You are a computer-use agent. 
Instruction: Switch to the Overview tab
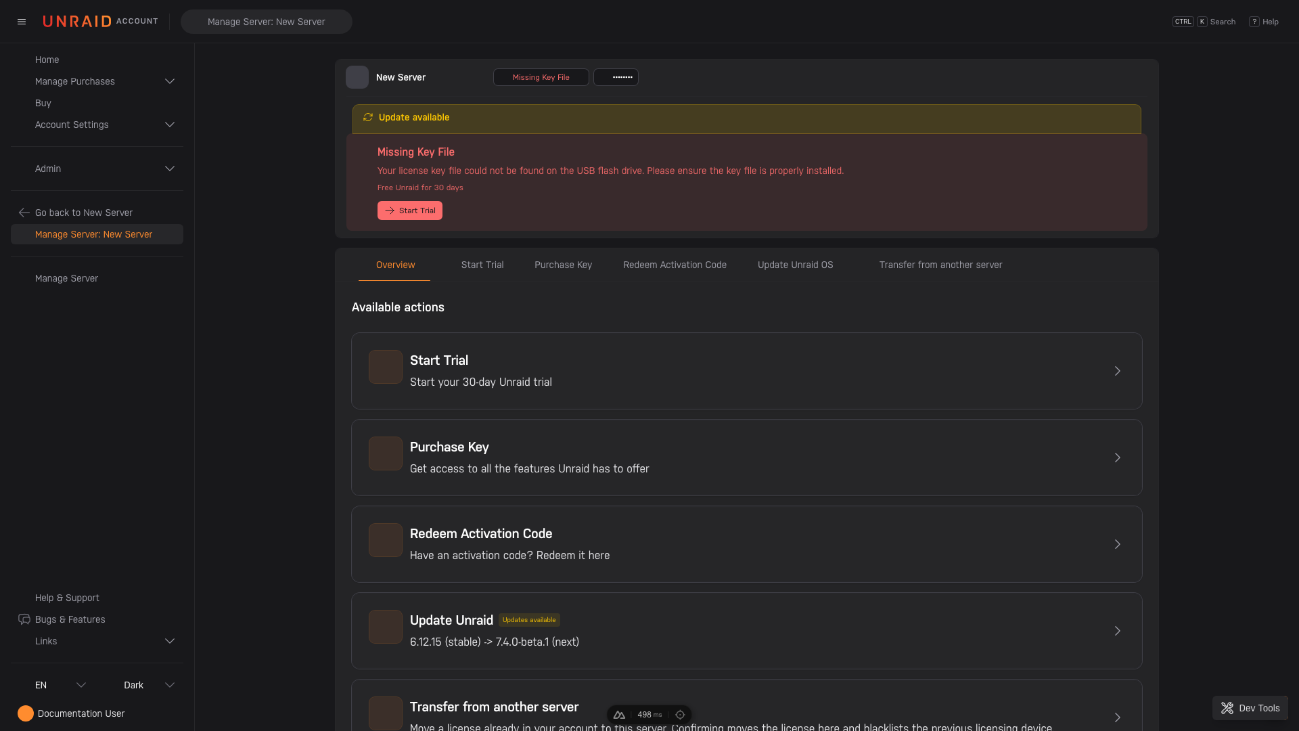396,265
